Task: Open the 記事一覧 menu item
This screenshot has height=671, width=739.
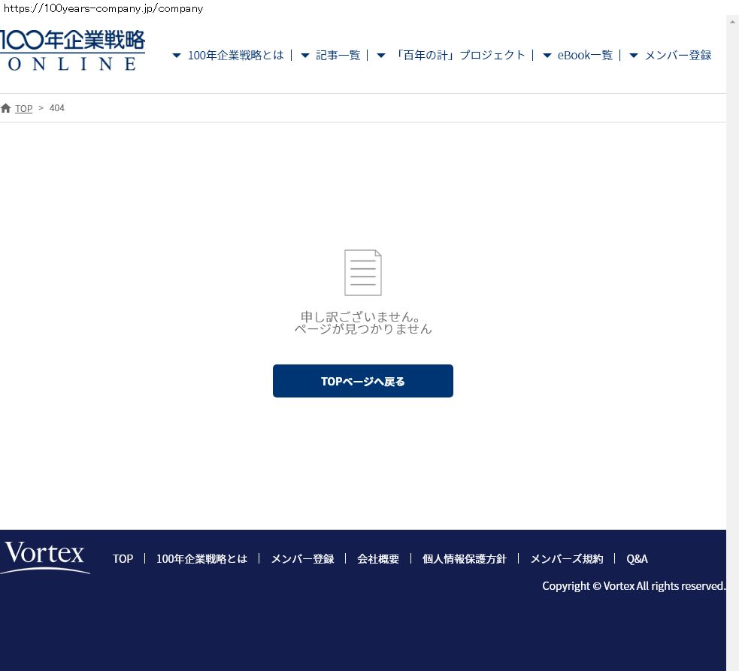Action: (x=338, y=56)
